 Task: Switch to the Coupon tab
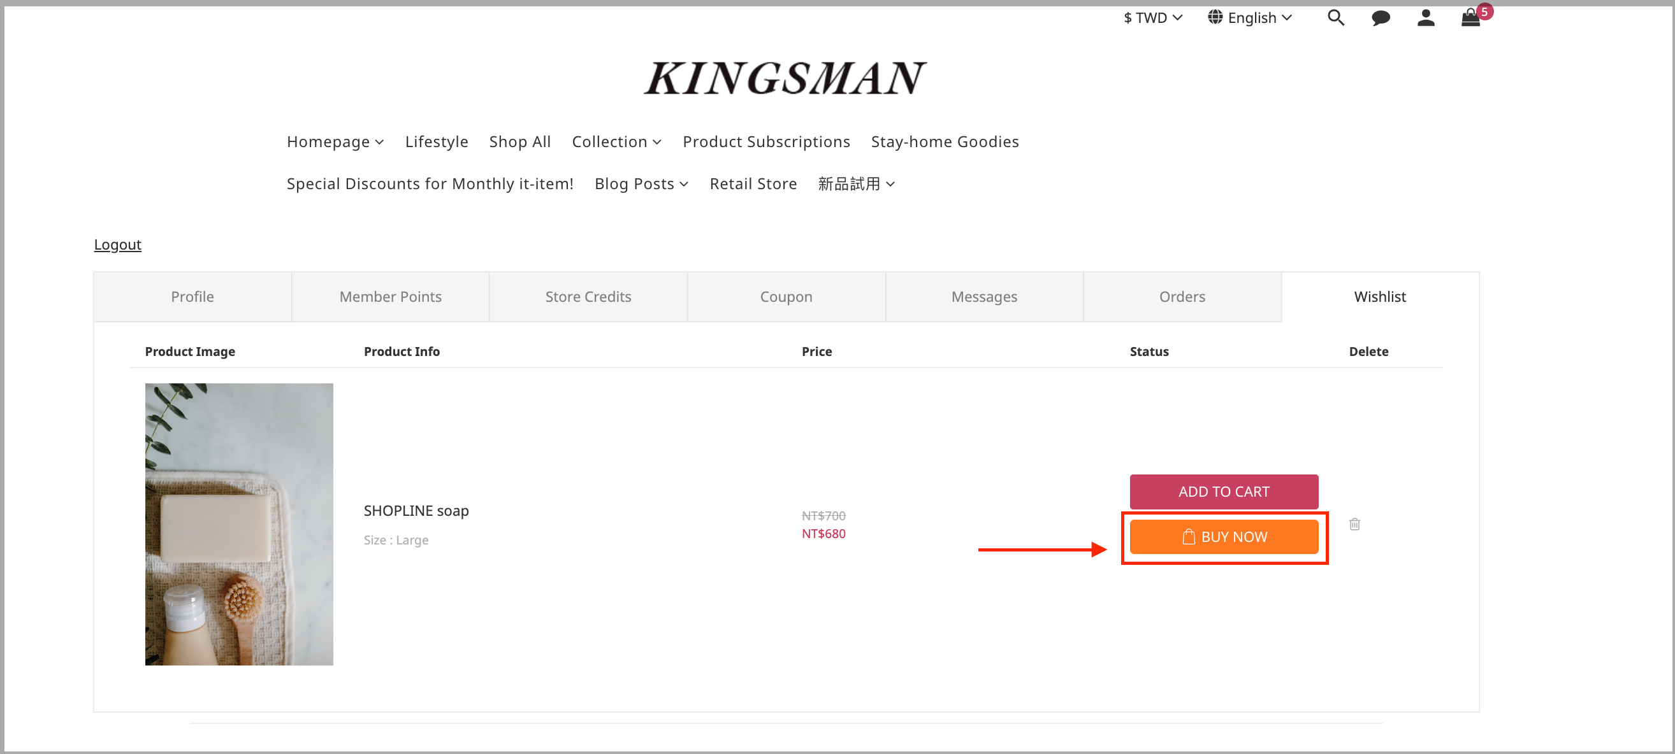pos(786,297)
